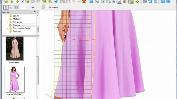Click the add curve point plus icon
Screen dimensions: 177x99
(11, 1)
